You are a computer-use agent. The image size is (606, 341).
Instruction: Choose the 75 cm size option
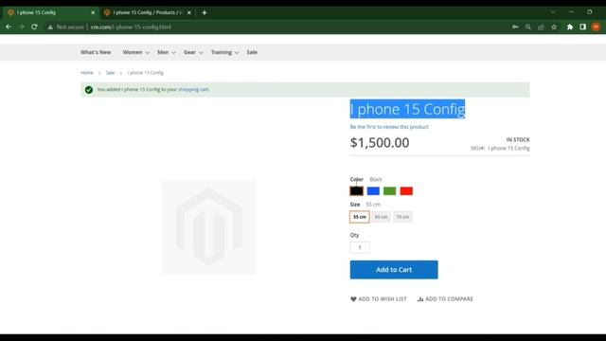[x=402, y=217]
